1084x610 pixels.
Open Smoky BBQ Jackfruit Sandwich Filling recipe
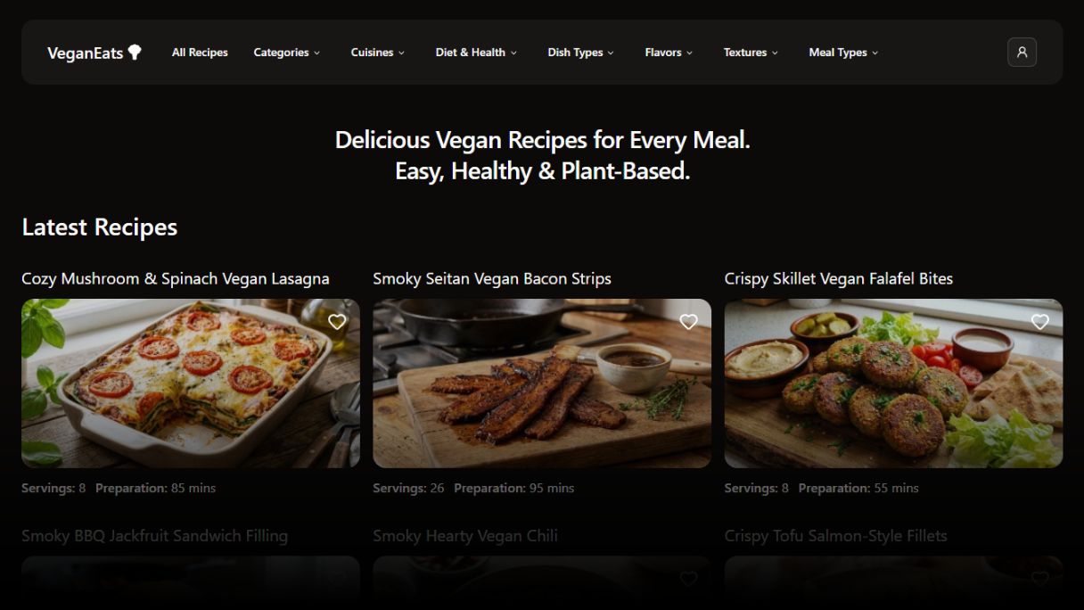point(154,536)
